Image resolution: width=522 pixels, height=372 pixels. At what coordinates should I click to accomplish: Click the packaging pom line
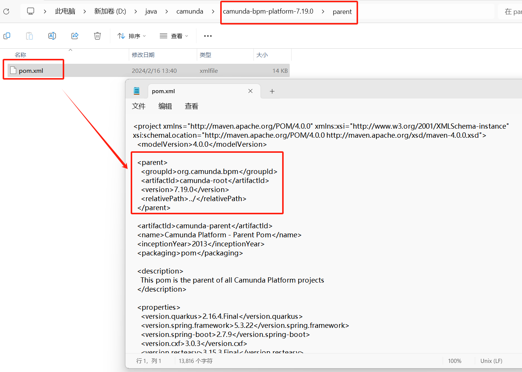pos(190,253)
